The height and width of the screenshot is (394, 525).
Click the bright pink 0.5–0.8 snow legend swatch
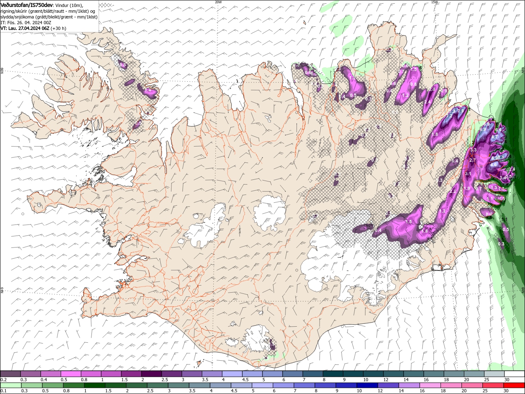[x=71, y=374]
